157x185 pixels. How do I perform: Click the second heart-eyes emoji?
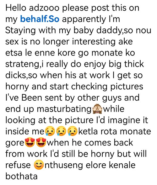coord(41,142)
